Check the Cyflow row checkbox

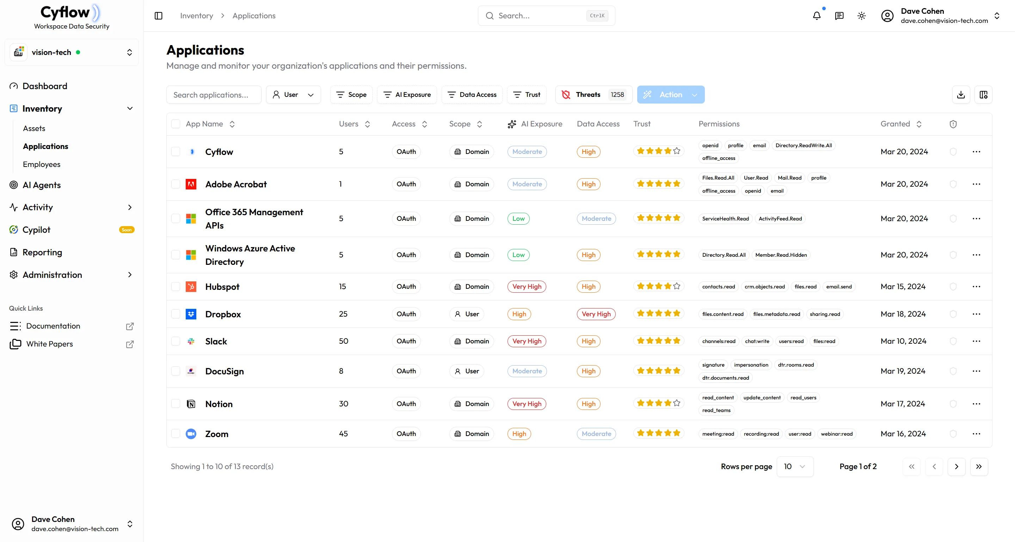pos(176,152)
